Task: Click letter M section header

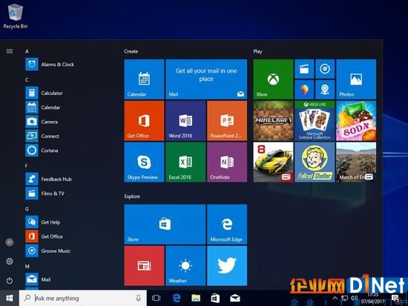Action: point(27,266)
